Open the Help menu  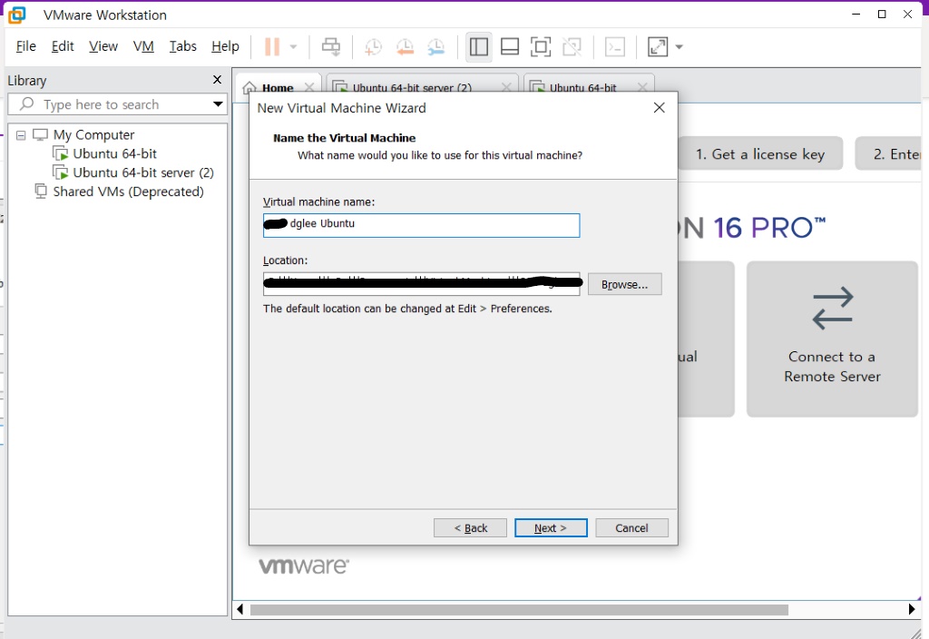point(225,46)
